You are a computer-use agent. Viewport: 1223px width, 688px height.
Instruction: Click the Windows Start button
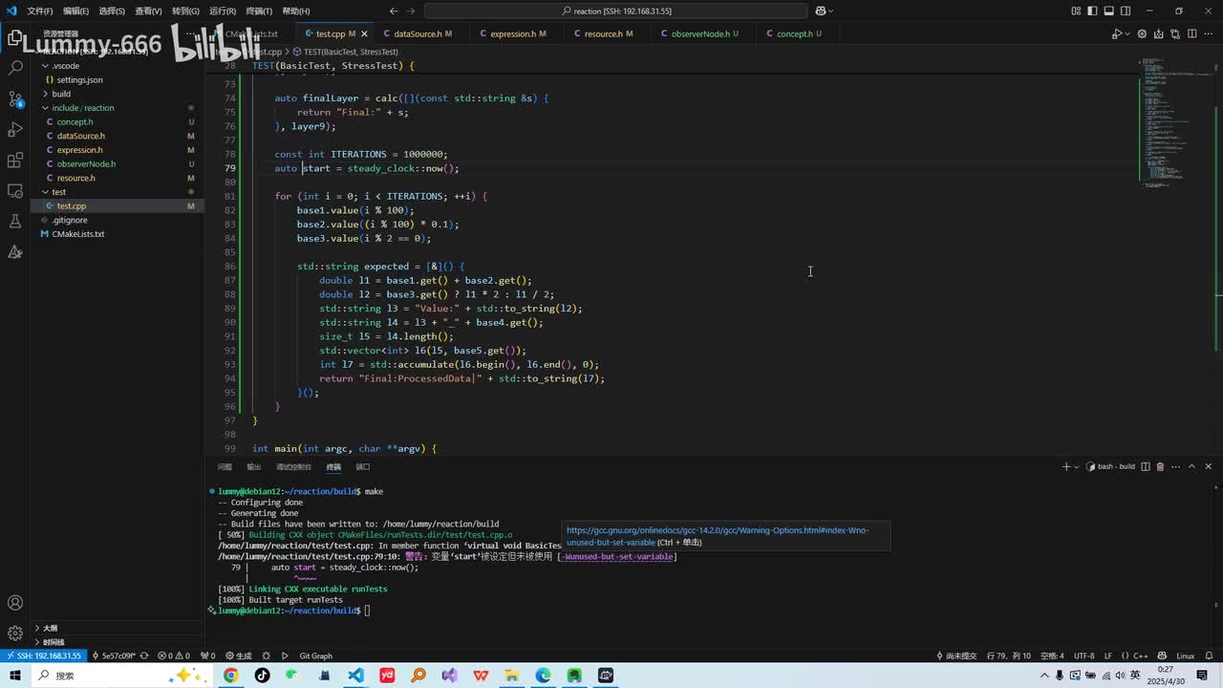pyautogui.click(x=15, y=675)
